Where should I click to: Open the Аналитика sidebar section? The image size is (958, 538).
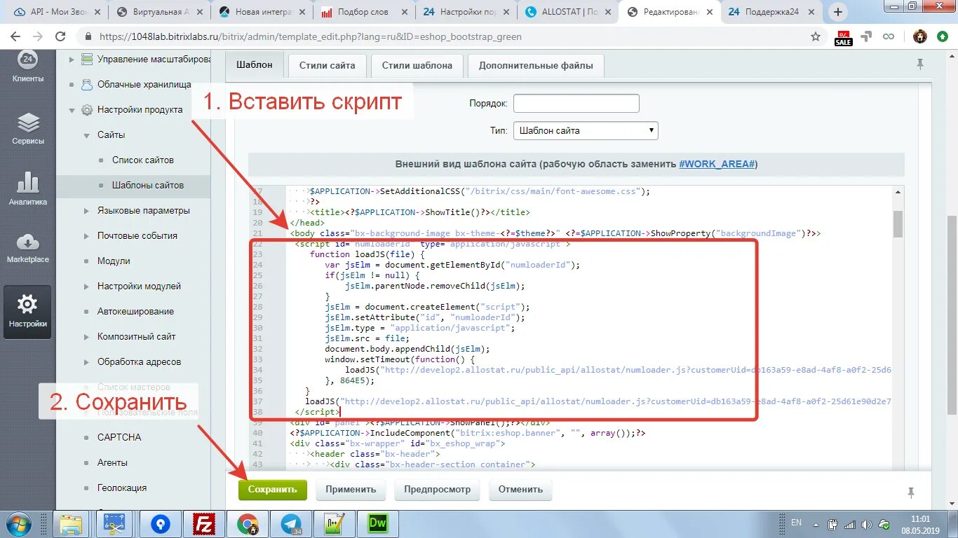click(28, 189)
